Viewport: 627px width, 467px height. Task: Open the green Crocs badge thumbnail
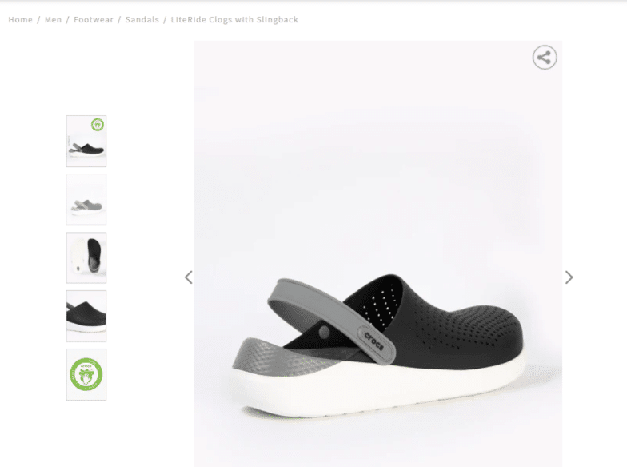(86, 374)
